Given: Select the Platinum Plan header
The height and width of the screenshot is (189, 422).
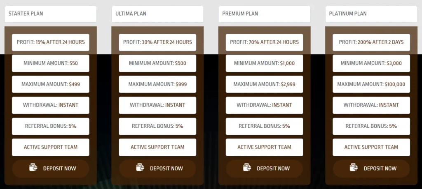Looking at the screenshot, I should pyautogui.click(x=371, y=14).
